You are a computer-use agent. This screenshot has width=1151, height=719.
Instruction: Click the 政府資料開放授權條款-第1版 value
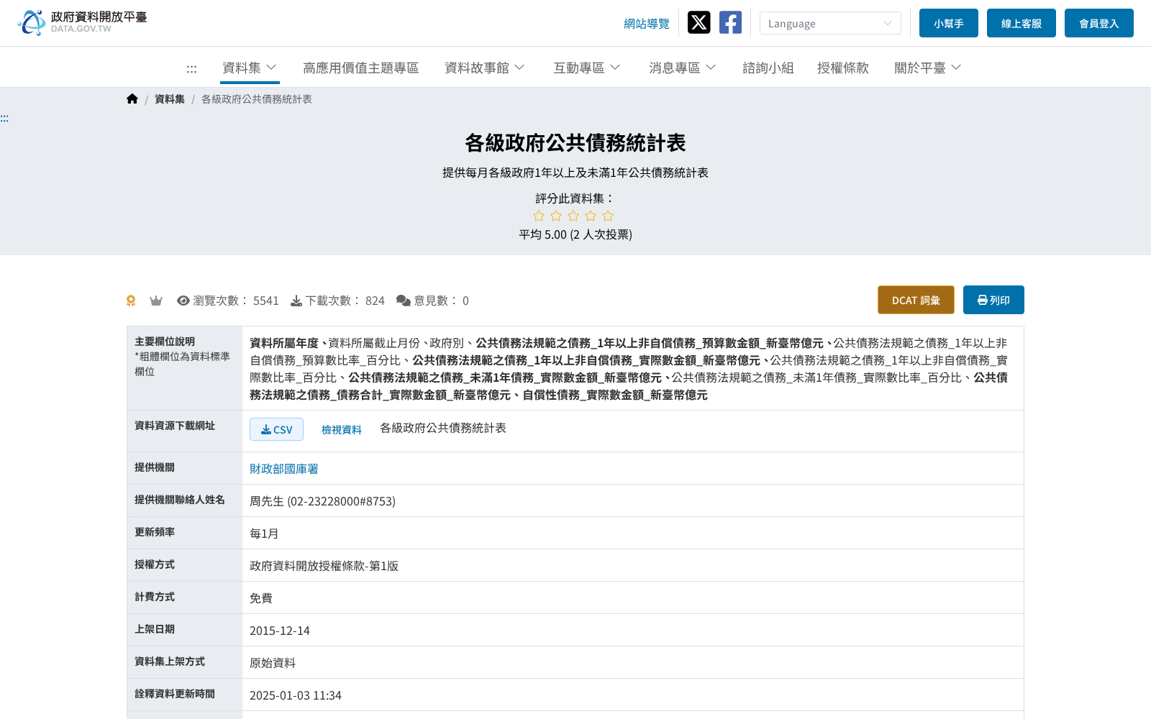pos(324,566)
